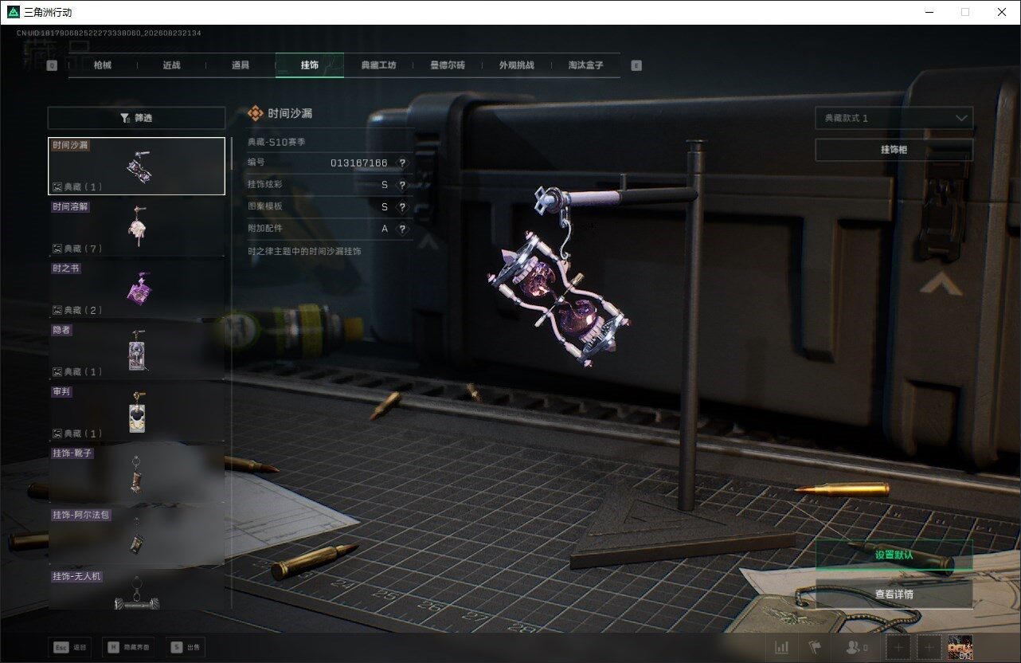Image resolution: width=1021 pixels, height=663 pixels.
Task: Click the flag icon in bottom bar
Action: [x=814, y=647]
